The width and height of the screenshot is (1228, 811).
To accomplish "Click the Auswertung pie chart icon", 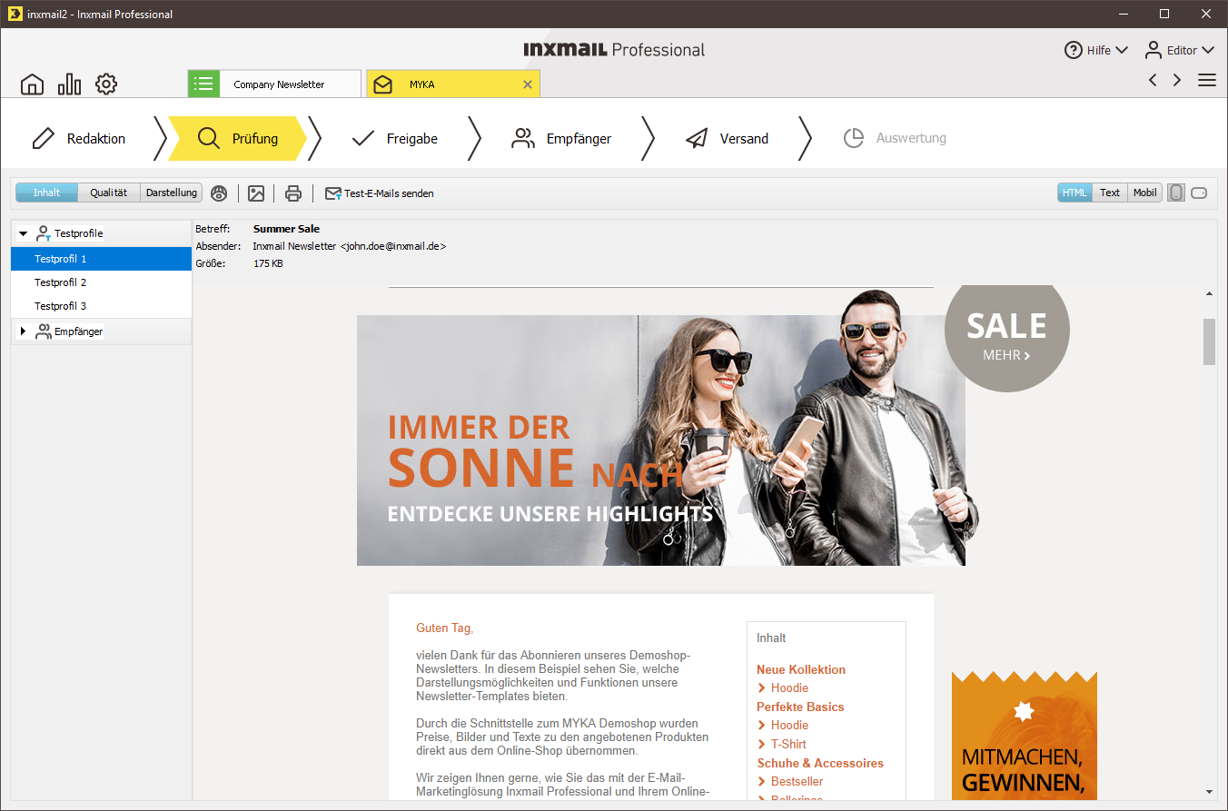I will coord(854,138).
